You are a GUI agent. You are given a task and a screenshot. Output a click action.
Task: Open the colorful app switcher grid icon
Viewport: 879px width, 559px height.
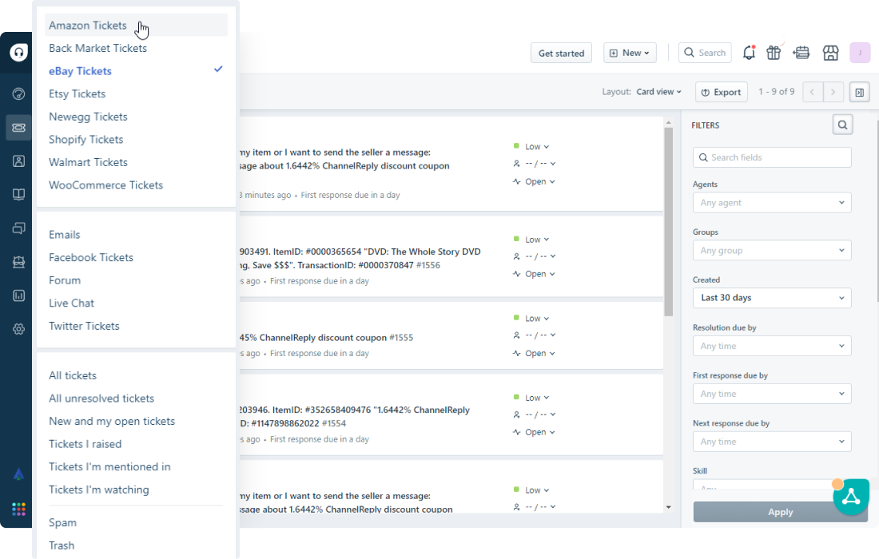(18, 509)
